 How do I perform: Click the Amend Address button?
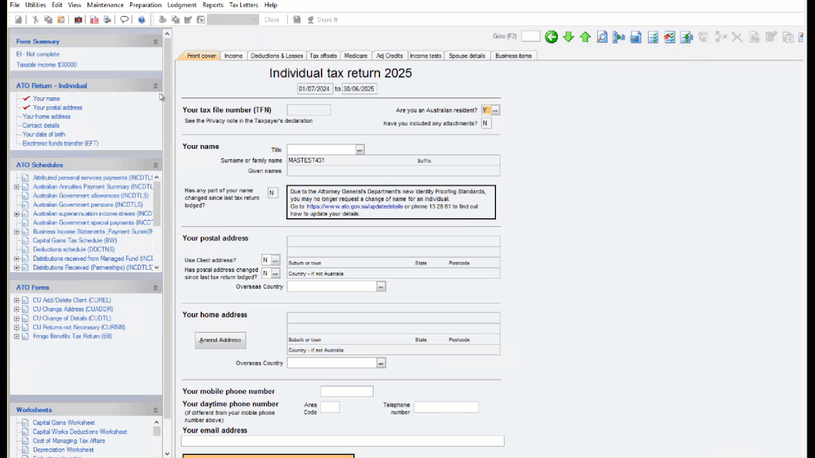click(220, 340)
